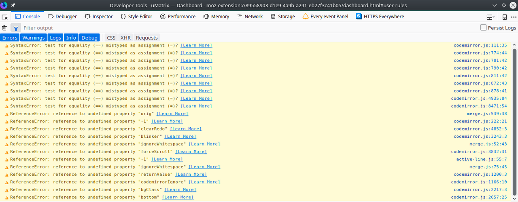Screen dimensions: 518x202
Task: Click the diamond maximize button in the title bar
Action: point(503,5)
